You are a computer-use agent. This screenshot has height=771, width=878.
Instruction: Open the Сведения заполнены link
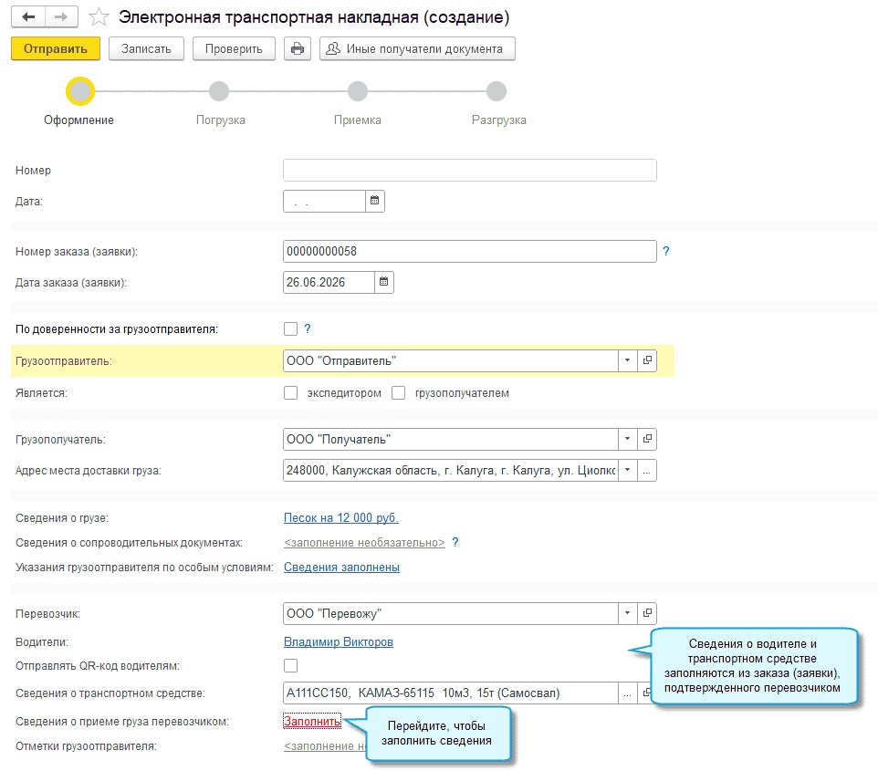[341, 568]
